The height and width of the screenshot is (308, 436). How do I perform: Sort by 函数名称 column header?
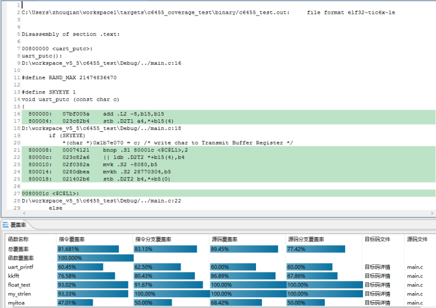pos(19,239)
